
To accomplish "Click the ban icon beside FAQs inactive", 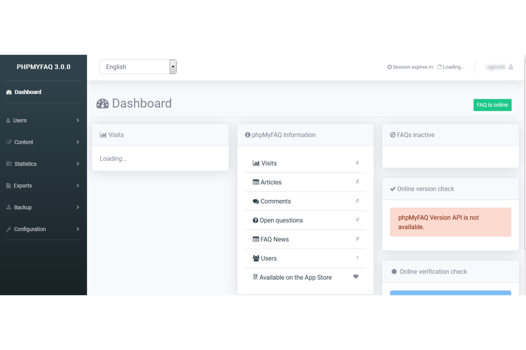I will pyautogui.click(x=393, y=135).
